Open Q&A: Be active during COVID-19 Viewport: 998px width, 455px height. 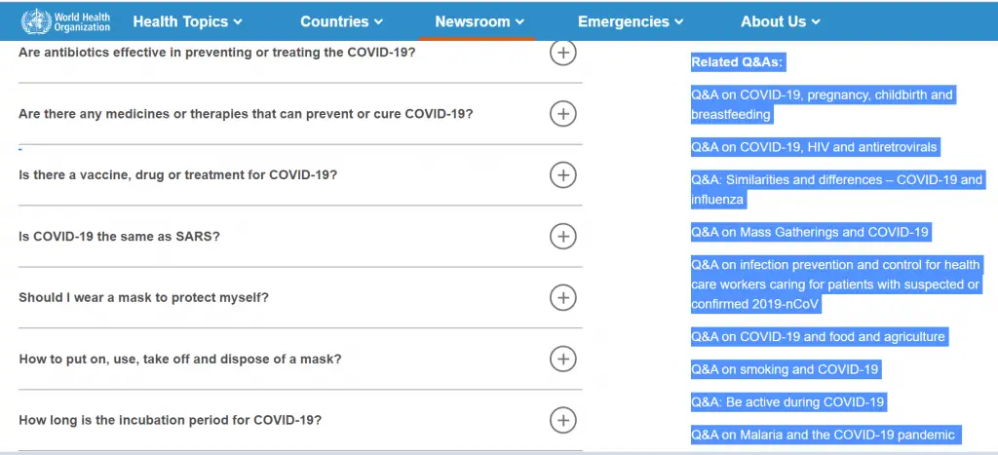click(787, 402)
